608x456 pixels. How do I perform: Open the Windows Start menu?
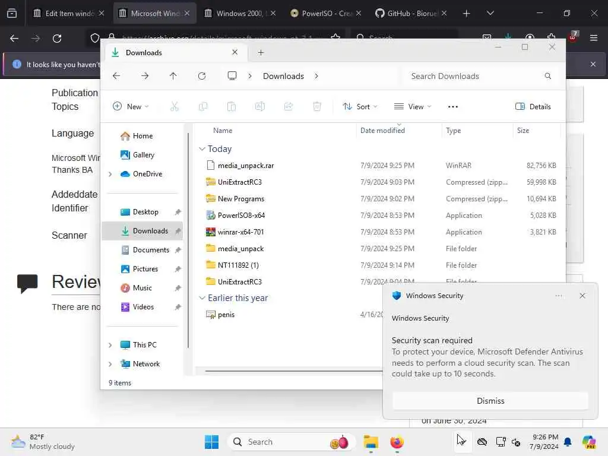pos(212,442)
